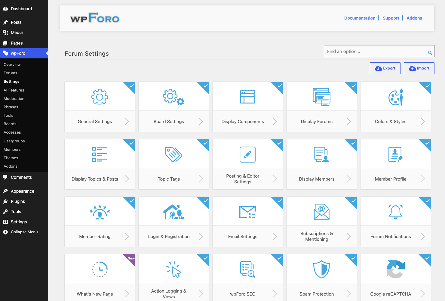This screenshot has height=301, width=445.
Task: Focus the Find an option search field
Action: (379, 51)
